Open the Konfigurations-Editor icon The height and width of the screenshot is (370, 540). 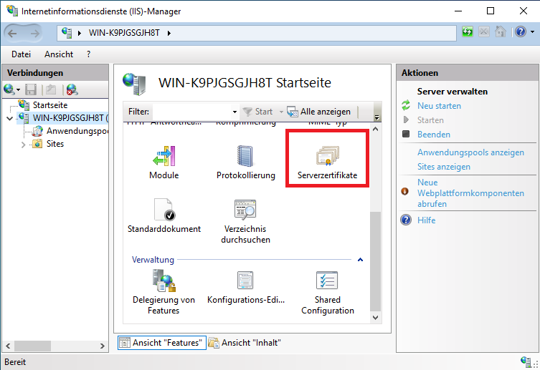coord(246,282)
